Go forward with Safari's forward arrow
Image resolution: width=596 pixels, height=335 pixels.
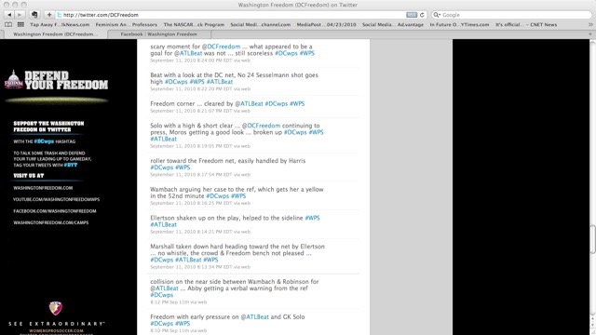tap(20, 15)
